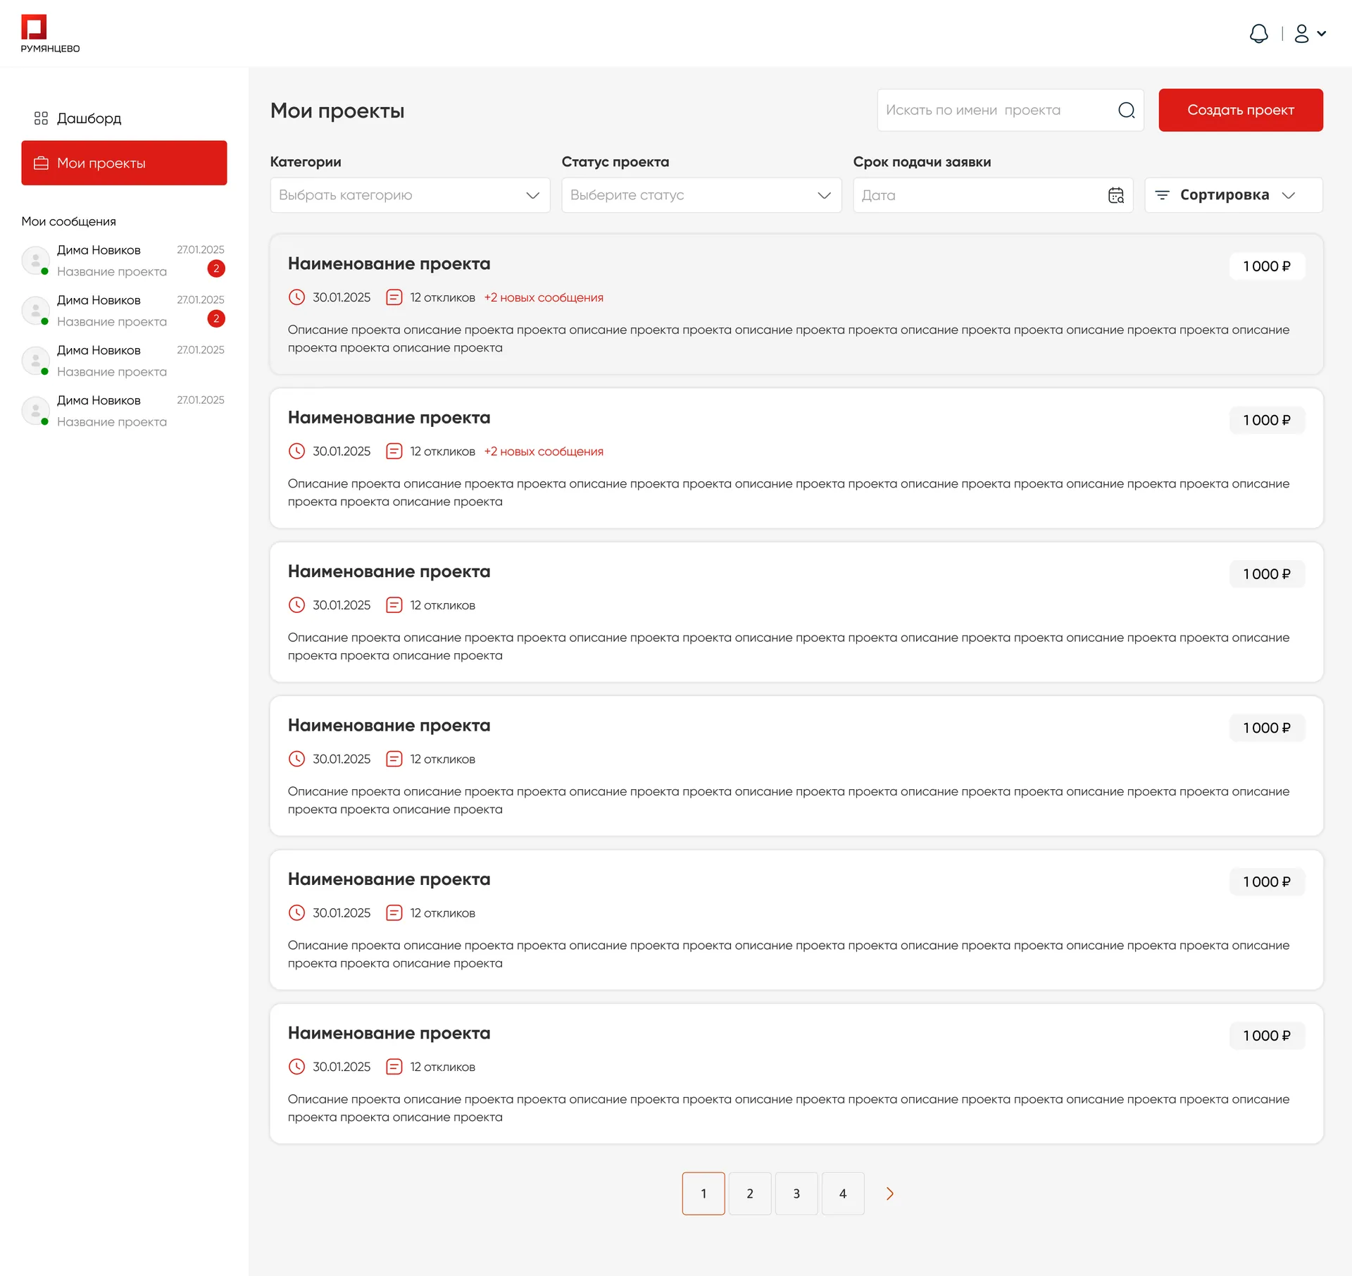Click Создать проект button
1352x1276 pixels.
pos(1241,110)
